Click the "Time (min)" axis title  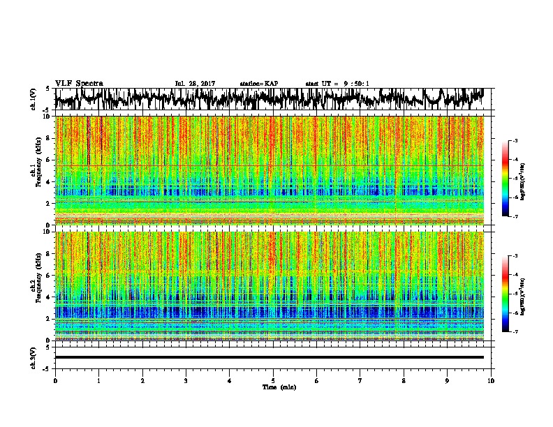(279, 387)
